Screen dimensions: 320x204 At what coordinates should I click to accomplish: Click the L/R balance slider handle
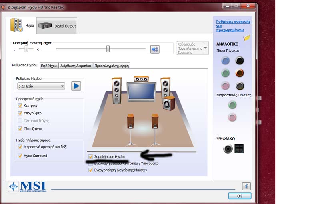(26, 49)
